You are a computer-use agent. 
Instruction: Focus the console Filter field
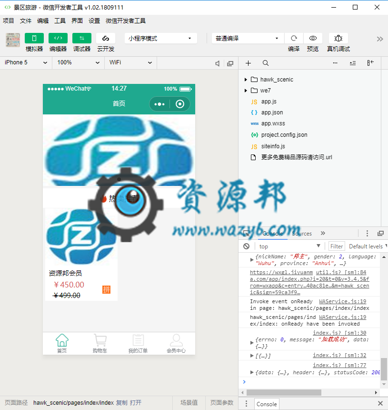(x=337, y=246)
